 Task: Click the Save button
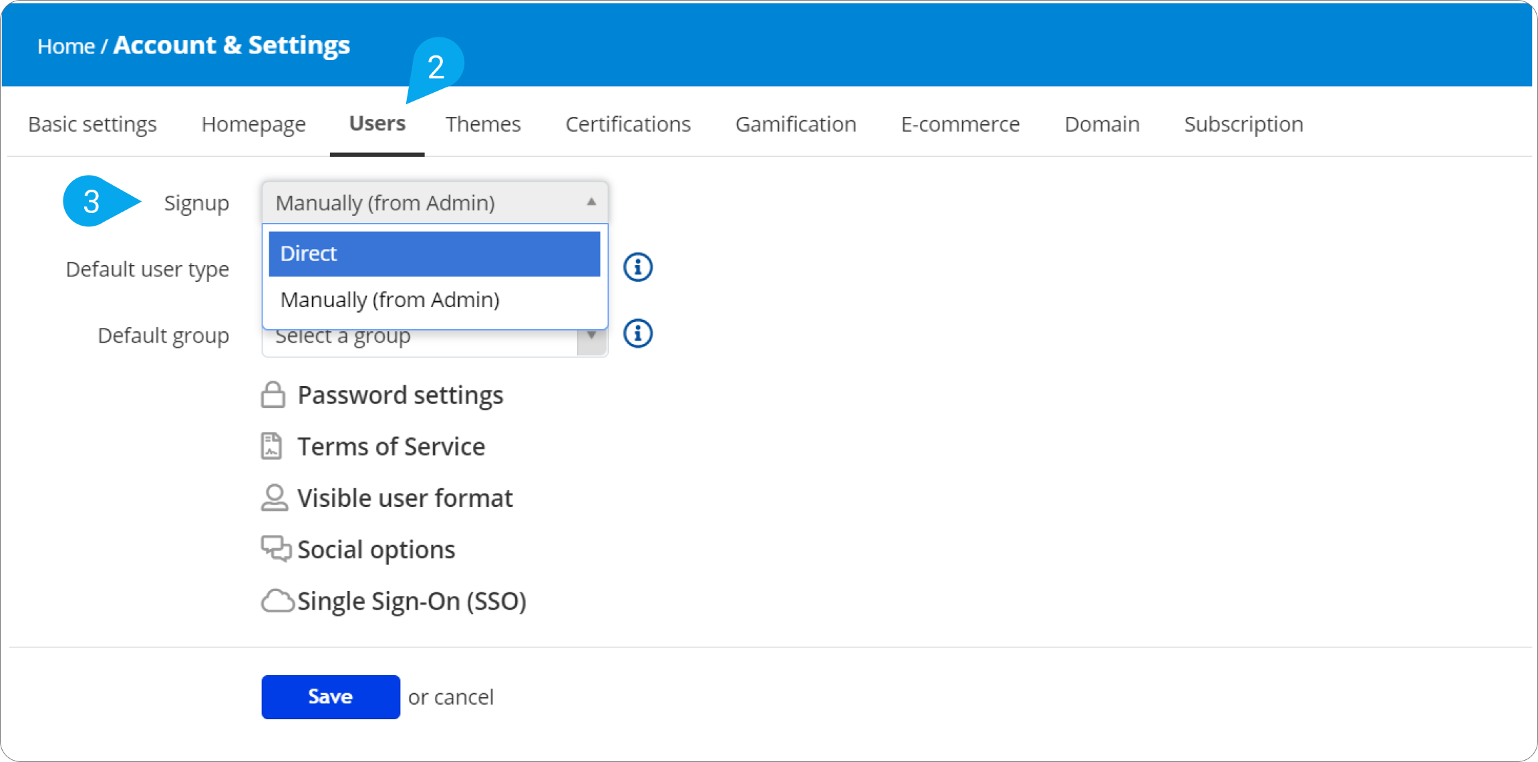[x=331, y=697]
